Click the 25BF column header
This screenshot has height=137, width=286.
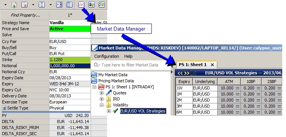pos(272,82)
